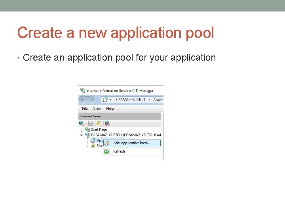Click the Sites folder icon
The width and height of the screenshot is (285, 214).
[93, 145]
